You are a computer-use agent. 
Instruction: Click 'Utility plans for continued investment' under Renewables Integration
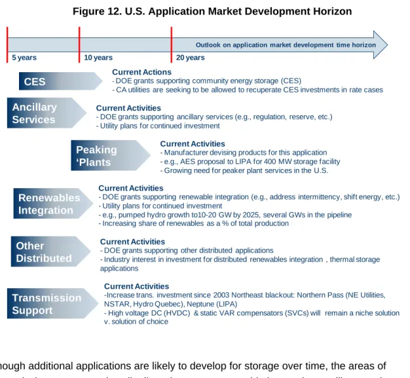[160, 206]
